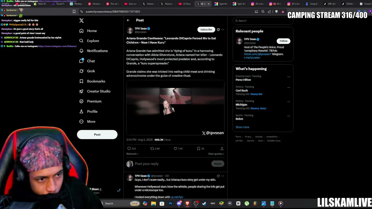Open Discord from the taskbar
The width and height of the screenshot is (372, 209).
pos(179,203)
